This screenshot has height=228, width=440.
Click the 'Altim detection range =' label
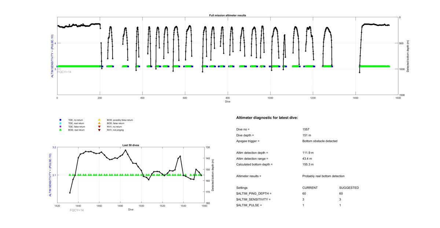point(252,159)
